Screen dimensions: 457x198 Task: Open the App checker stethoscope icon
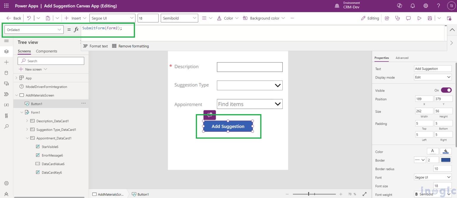(397, 18)
